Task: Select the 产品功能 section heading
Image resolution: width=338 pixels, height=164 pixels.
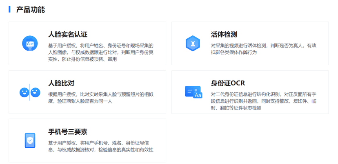Action: [31, 9]
